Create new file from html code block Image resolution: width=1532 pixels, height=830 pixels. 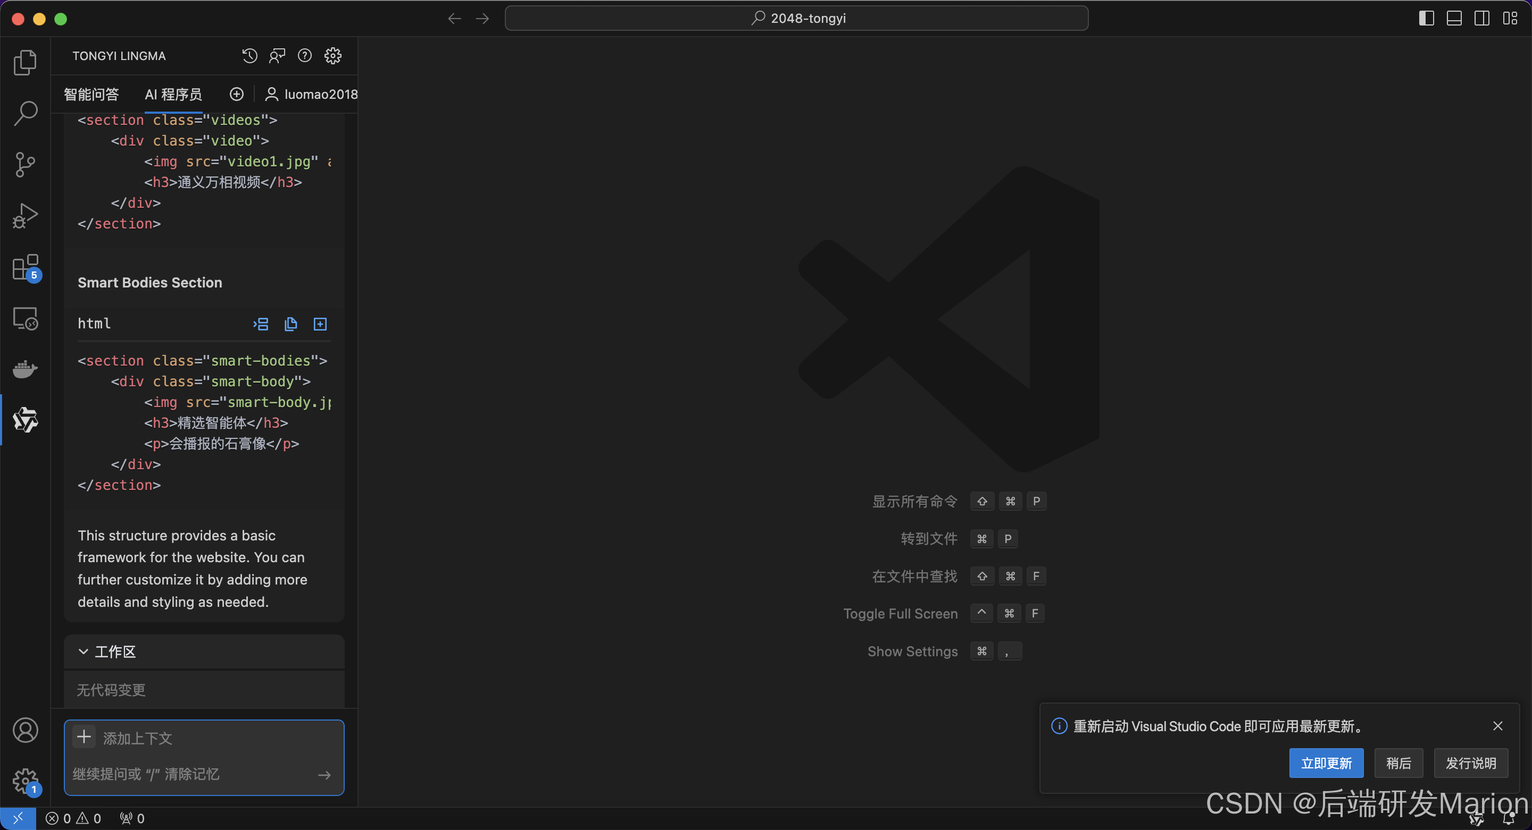point(320,324)
